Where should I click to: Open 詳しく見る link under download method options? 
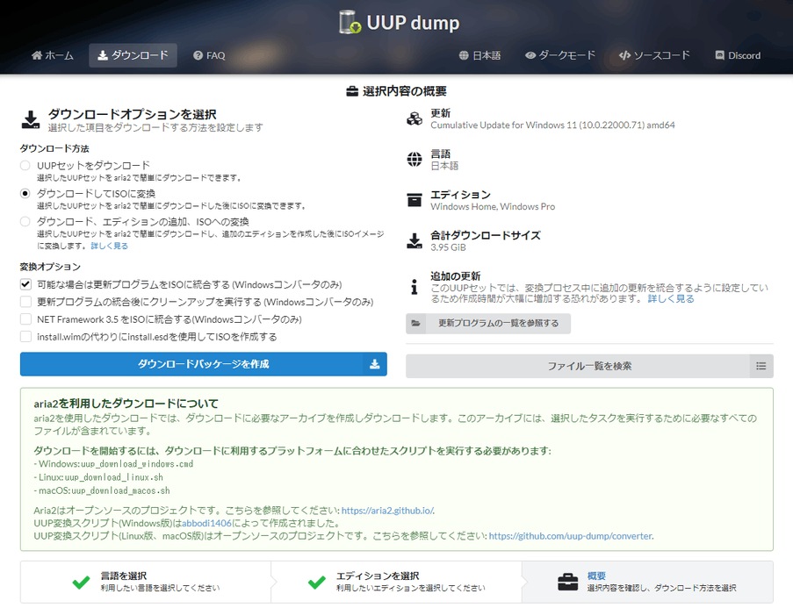pos(109,247)
